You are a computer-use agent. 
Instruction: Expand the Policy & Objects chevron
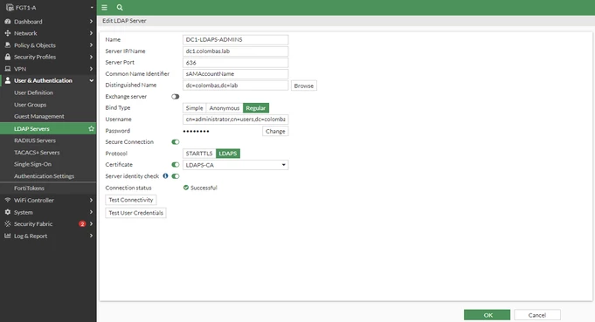[91, 45]
